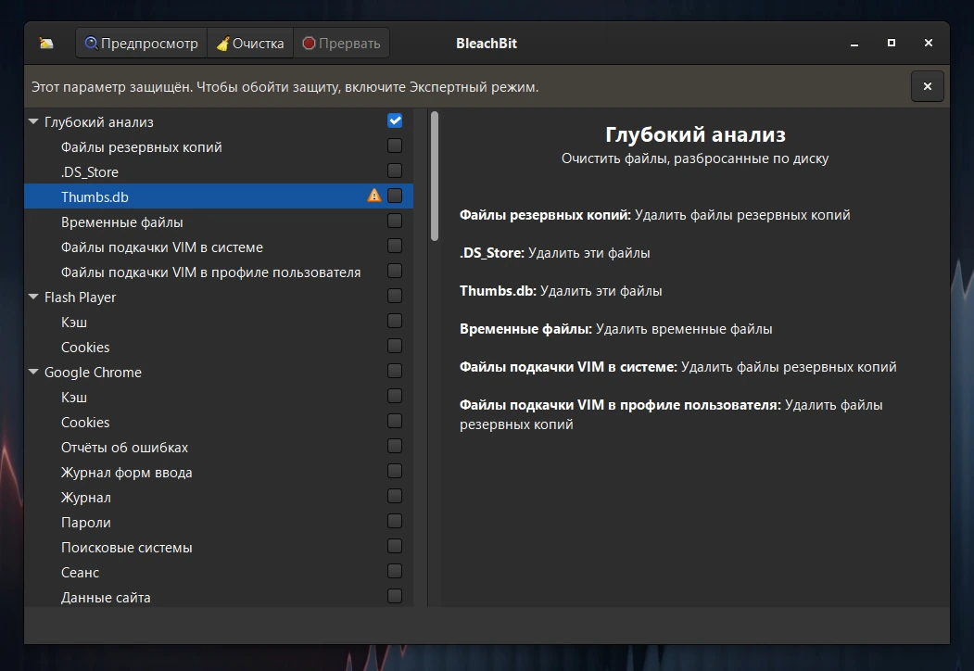The height and width of the screenshot is (671, 974).
Task: Click the Прервать abort button
Action: tap(341, 44)
